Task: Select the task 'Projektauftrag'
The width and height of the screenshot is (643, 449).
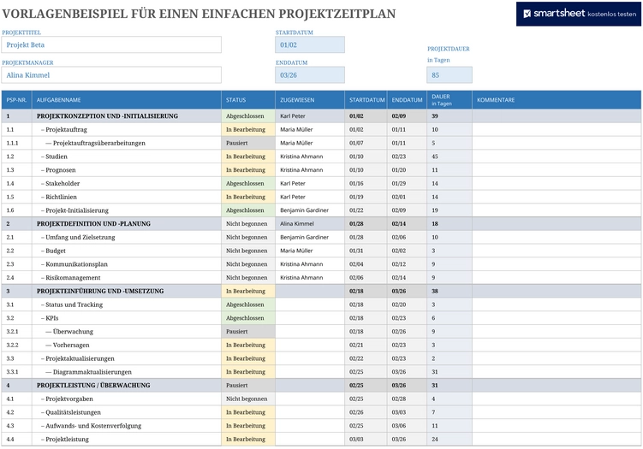Action: 66,129
